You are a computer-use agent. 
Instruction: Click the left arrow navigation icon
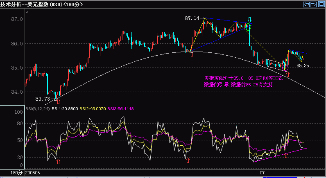tap(306, 4)
